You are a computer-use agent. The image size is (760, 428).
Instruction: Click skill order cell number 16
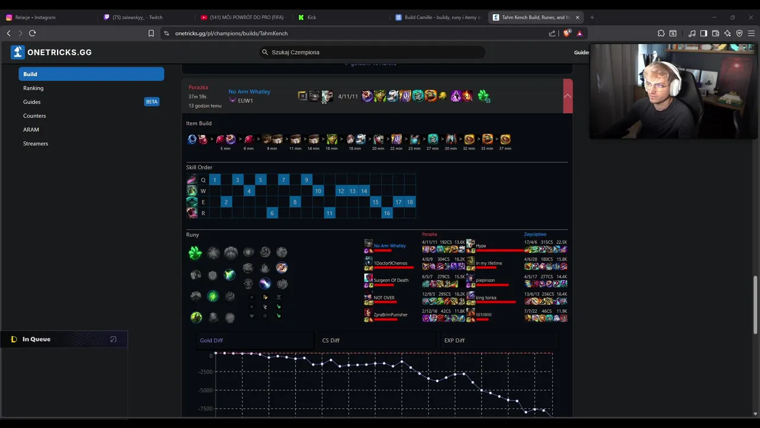tap(387, 213)
